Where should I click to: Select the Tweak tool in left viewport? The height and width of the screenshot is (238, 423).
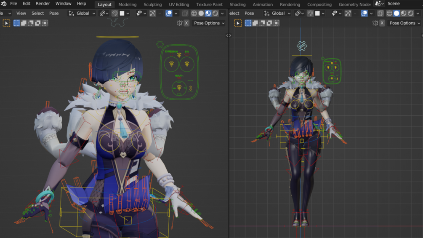click(x=6, y=23)
